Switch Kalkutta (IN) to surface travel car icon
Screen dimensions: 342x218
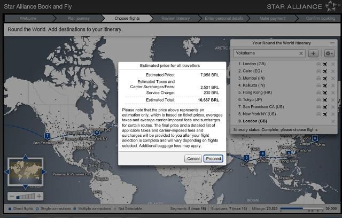318,85
